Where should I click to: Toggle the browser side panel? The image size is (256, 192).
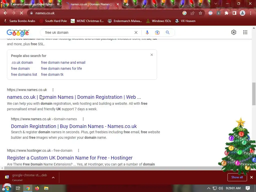pos(234,13)
